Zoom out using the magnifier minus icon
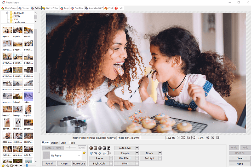 pyautogui.click(x=213, y=138)
